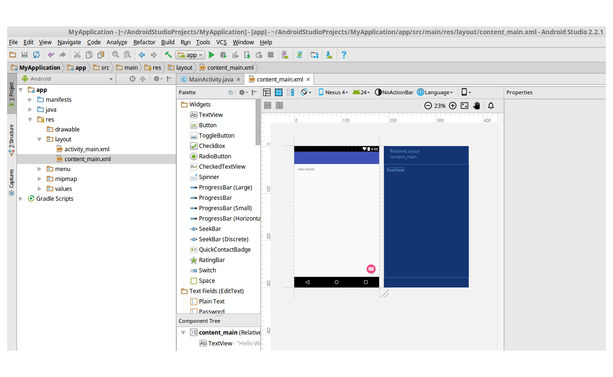Open the Refactor menu

point(144,42)
